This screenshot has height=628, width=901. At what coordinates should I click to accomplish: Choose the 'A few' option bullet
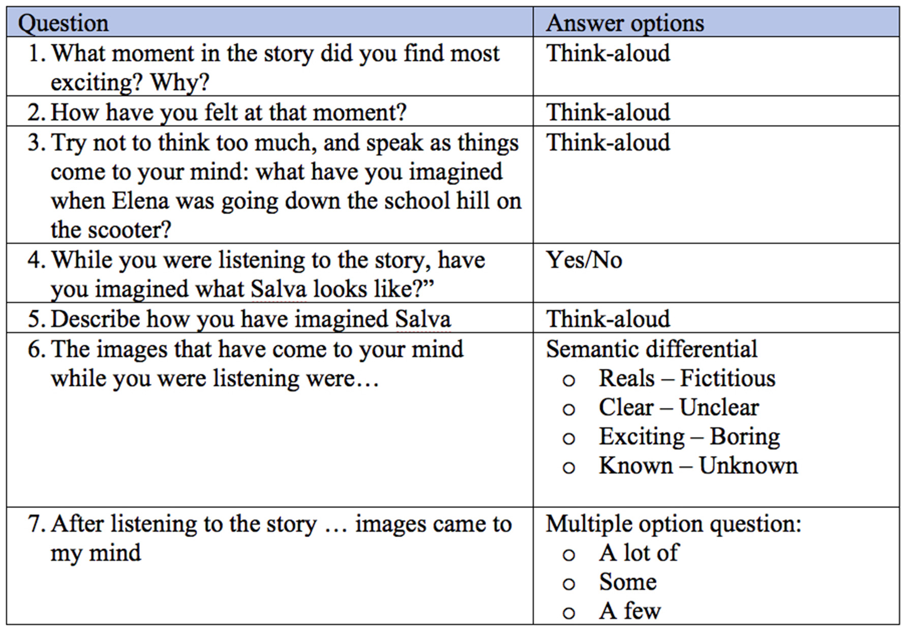click(568, 613)
